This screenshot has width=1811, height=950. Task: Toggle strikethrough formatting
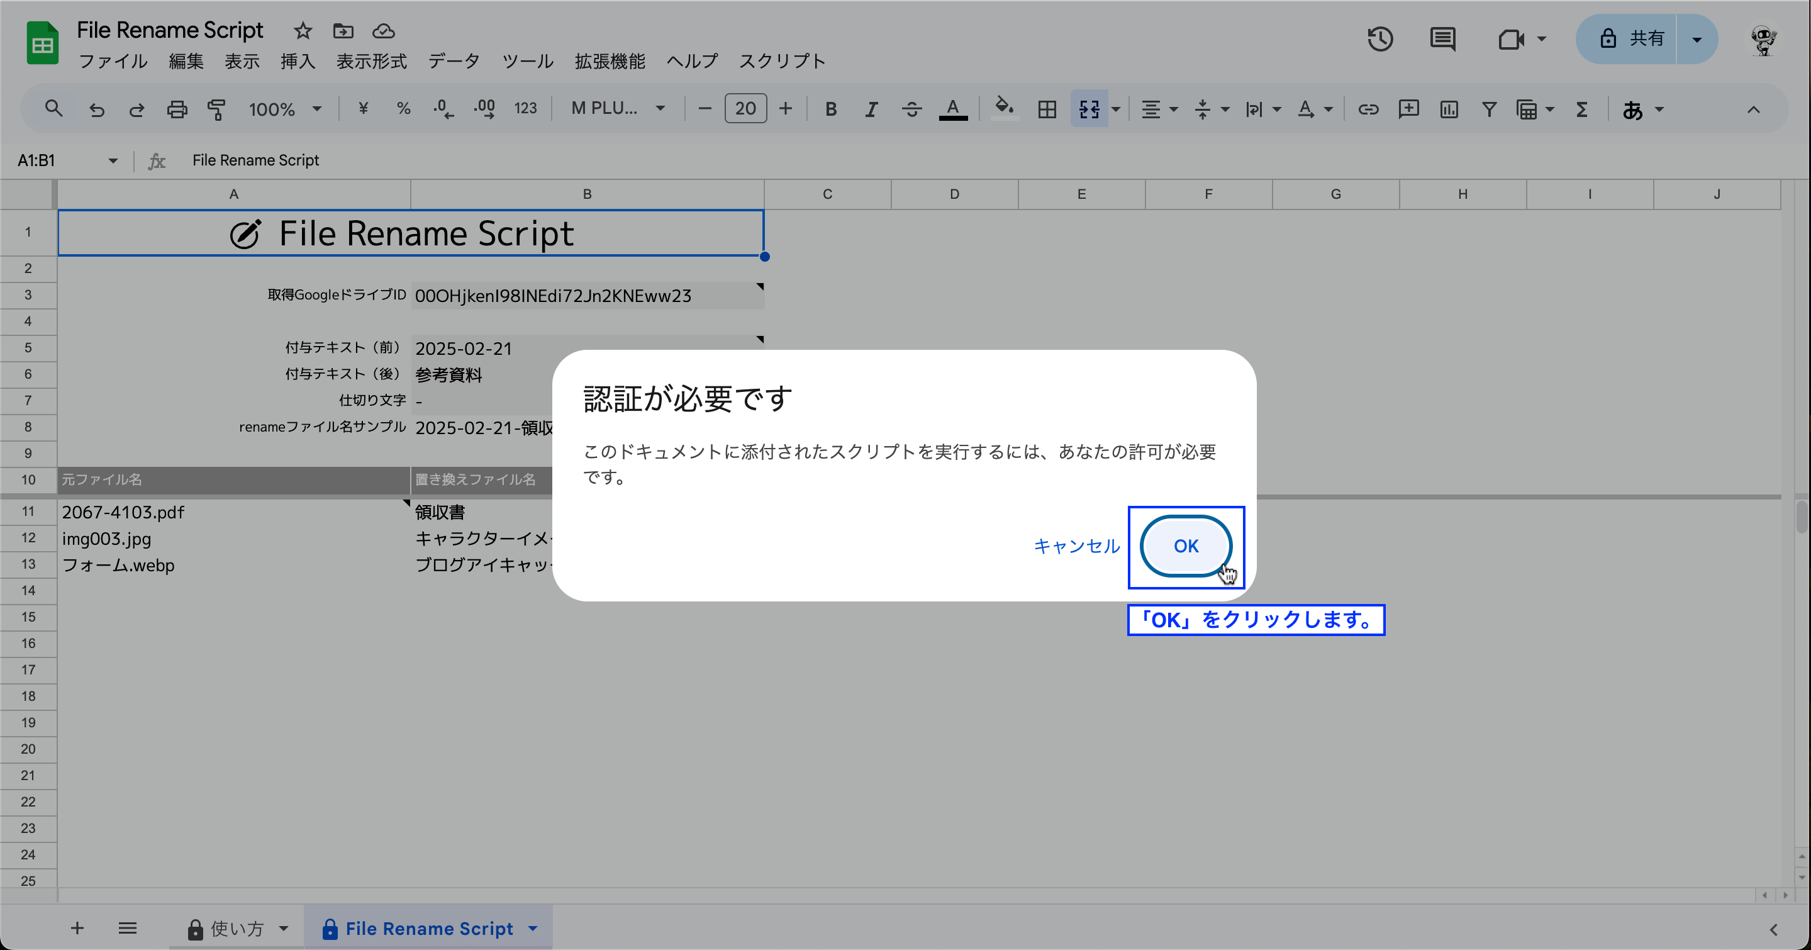click(912, 109)
